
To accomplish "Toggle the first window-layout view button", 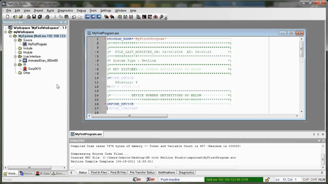I will 87,17.
